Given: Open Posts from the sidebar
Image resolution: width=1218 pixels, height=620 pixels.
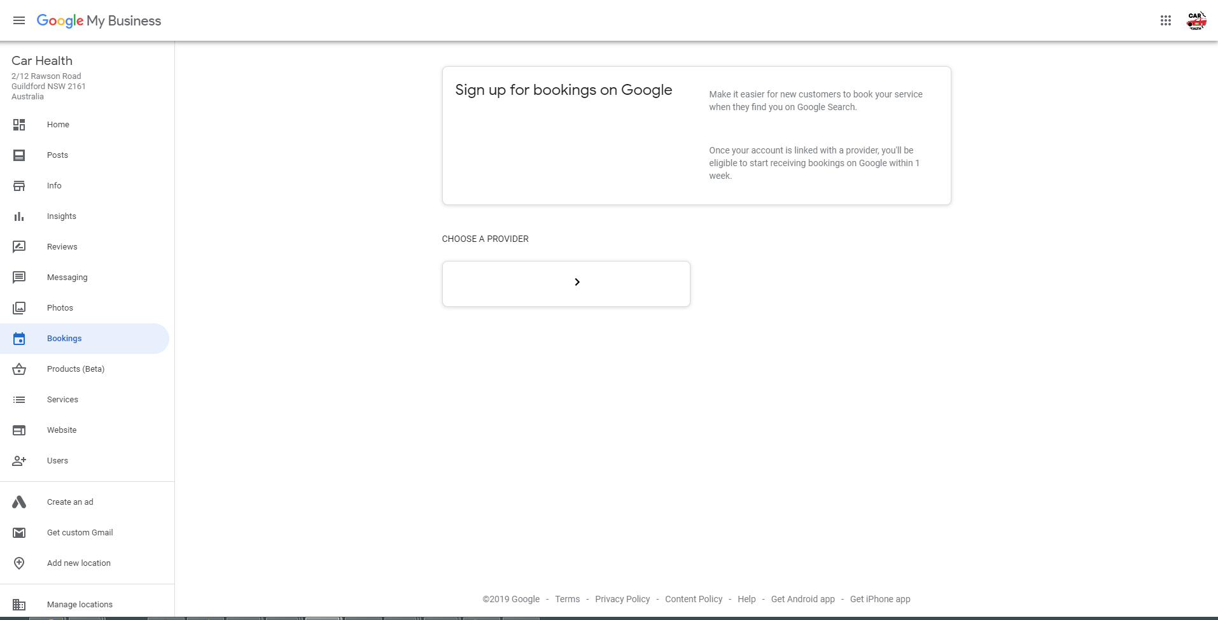Looking at the screenshot, I should click(x=85, y=155).
